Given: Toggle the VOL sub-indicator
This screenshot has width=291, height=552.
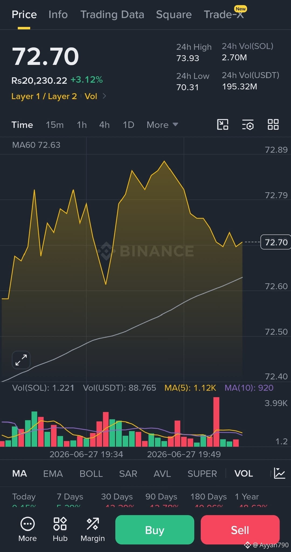Looking at the screenshot, I should click(244, 474).
